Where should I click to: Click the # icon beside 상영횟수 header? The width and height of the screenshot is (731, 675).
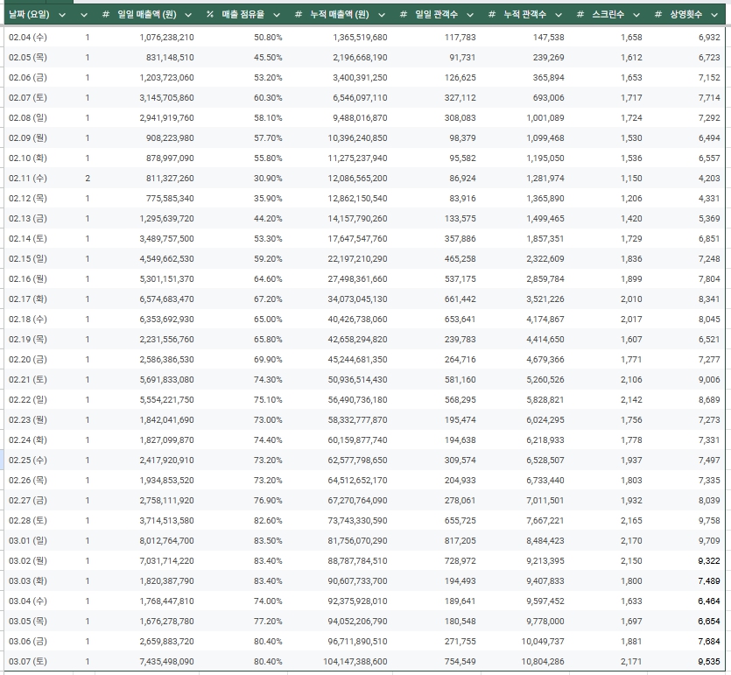point(658,15)
